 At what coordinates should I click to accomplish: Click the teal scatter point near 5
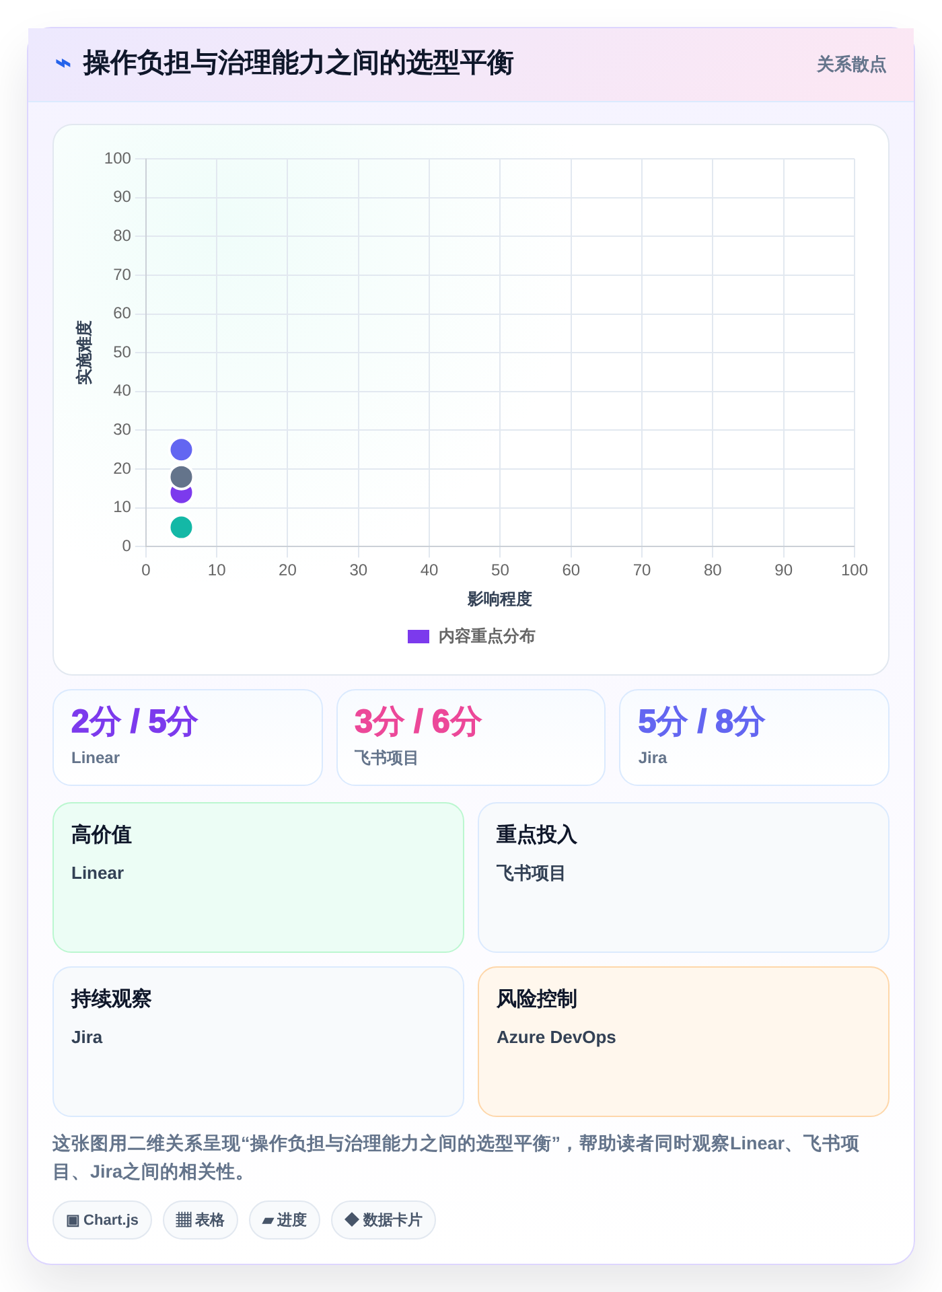[181, 527]
